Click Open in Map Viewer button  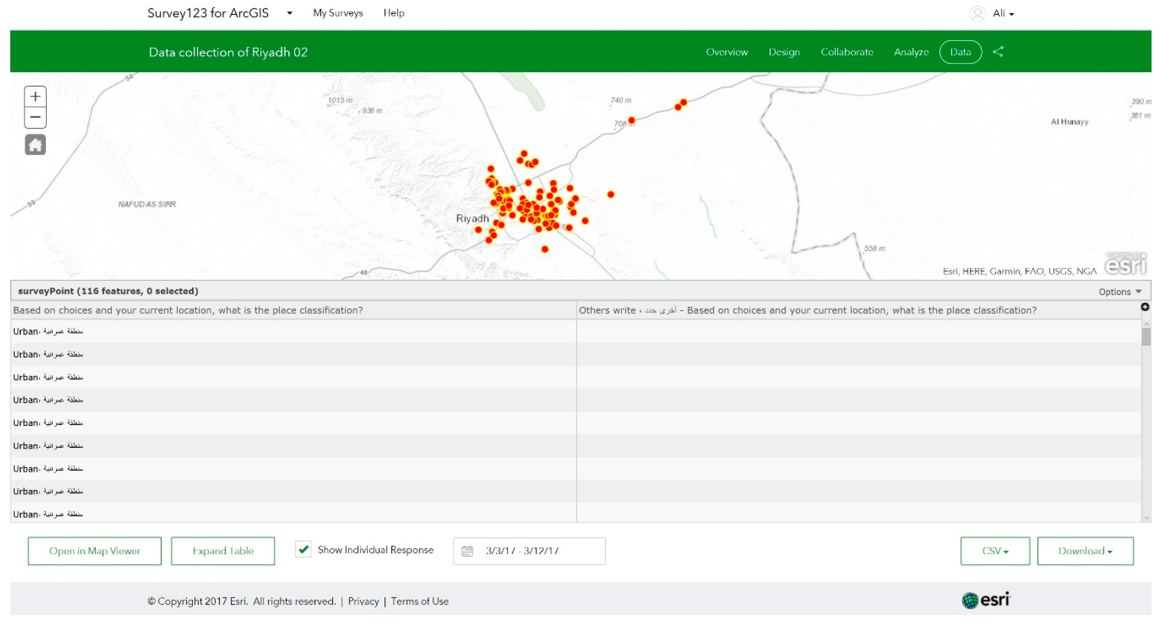[x=95, y=551]
